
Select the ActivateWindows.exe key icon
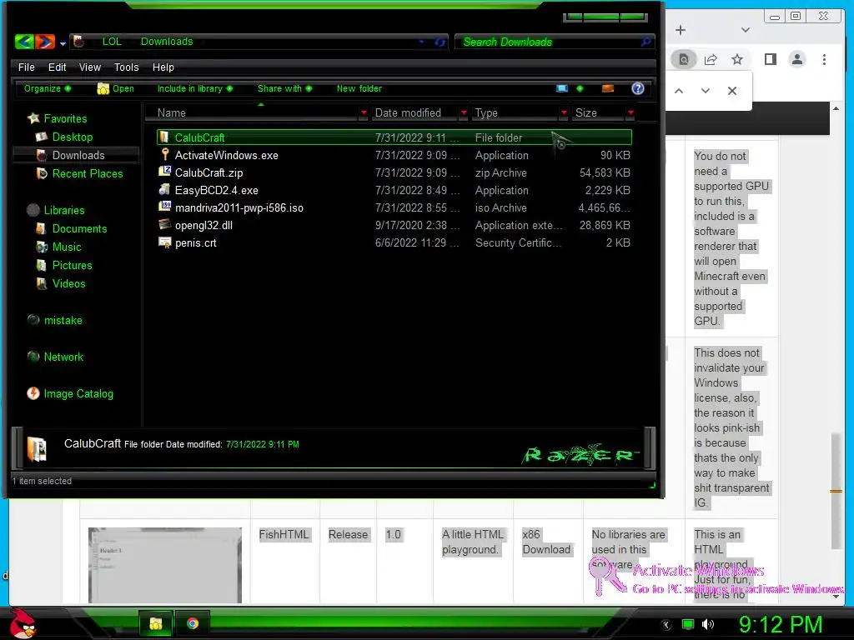pos(164,154)
